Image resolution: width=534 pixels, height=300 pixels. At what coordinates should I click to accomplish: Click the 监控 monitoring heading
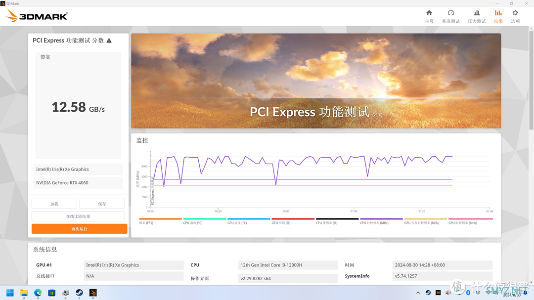(142, 140)
